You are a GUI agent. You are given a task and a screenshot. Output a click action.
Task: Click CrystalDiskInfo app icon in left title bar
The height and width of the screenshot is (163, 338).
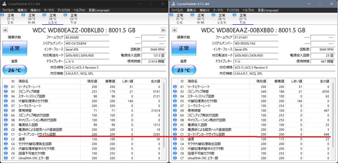click(4, 4)
